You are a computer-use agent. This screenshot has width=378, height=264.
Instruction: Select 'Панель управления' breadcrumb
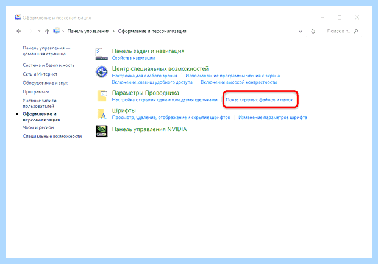[88, 31]
